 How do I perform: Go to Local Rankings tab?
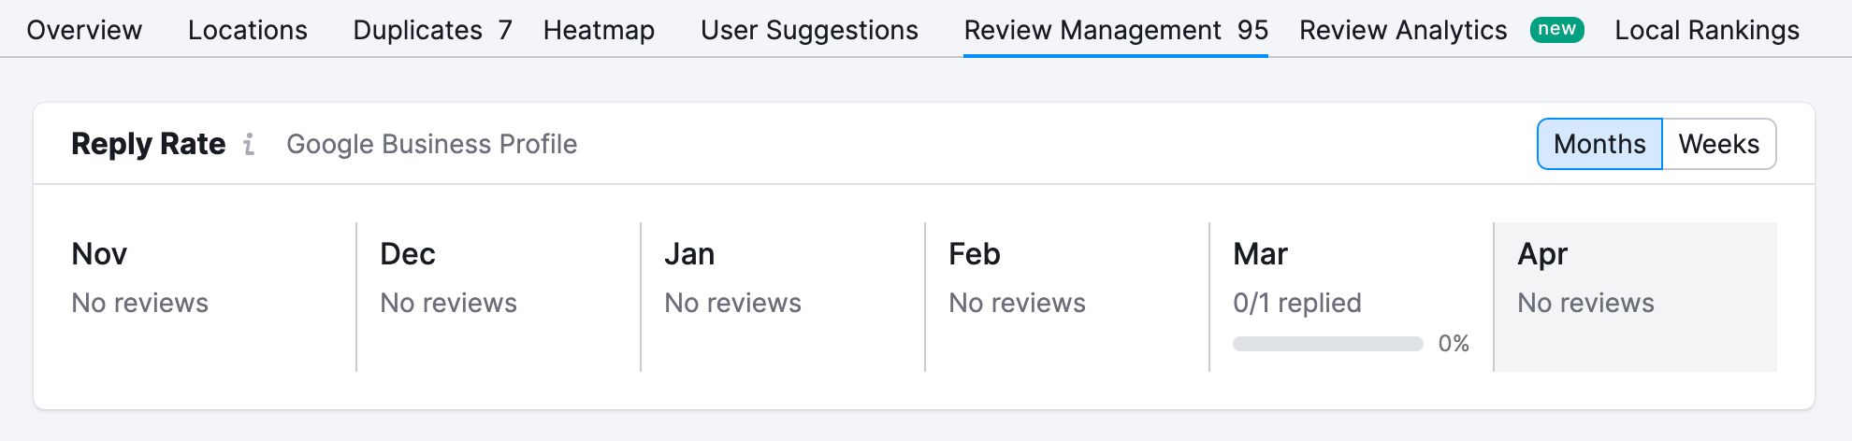click(1707, 30)
